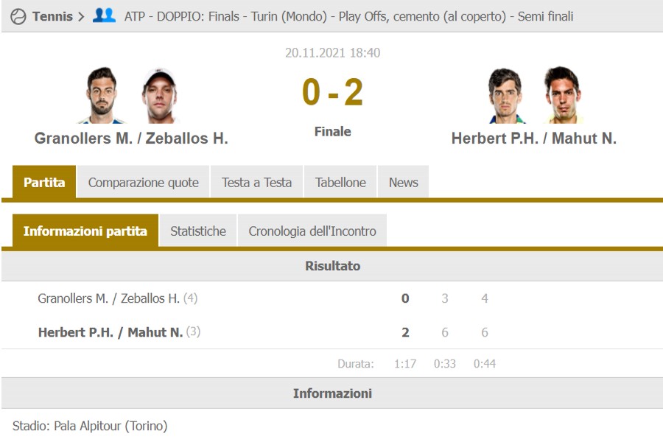Click Granollers player photo
This screenshot has width=663, height=442.
pyautogui.click(x=103, y=96)
